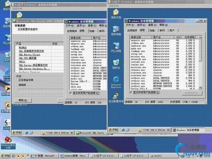Toggle 显示所有用户的进程 checkbox in VM b
This screenshot has height=159, width=212.
[71, 93]
